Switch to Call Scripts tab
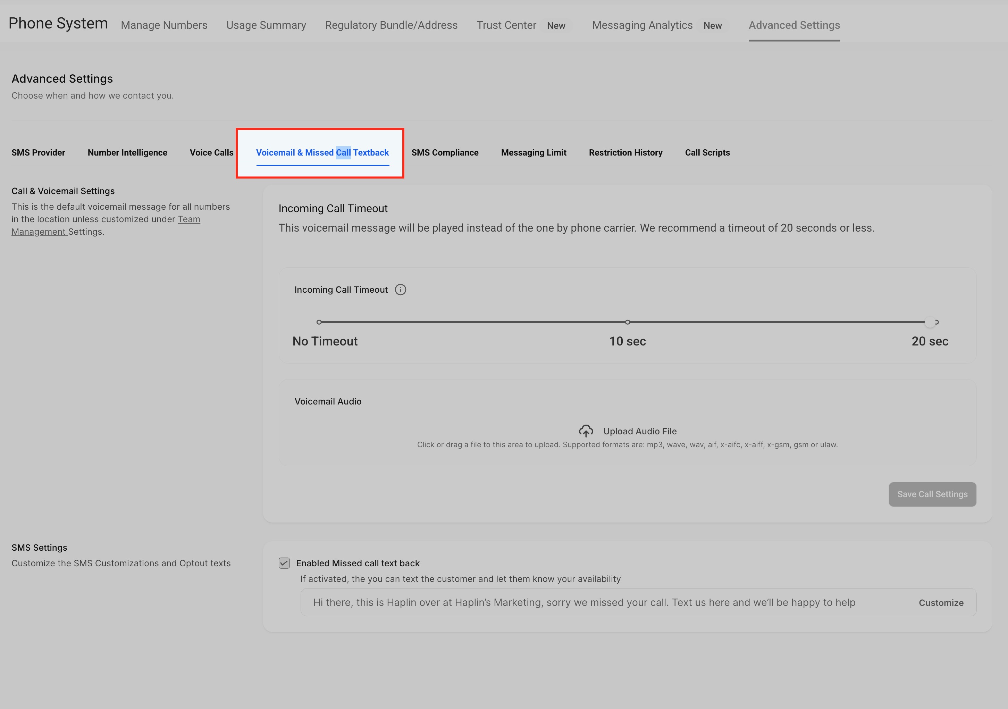1008x709 pixels. pos(707,152)
